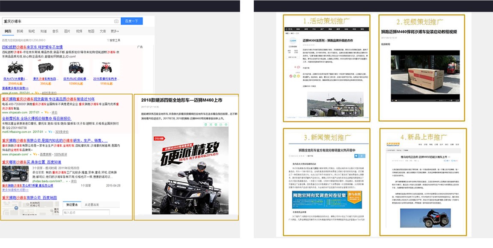Click the 参与有奖 survey participation banner
The image size is (493, 248).
(354, 195)
